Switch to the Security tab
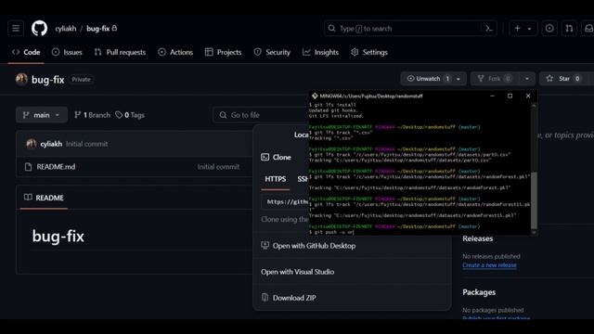This screenshot has width=594, height=334. point(272,52)
